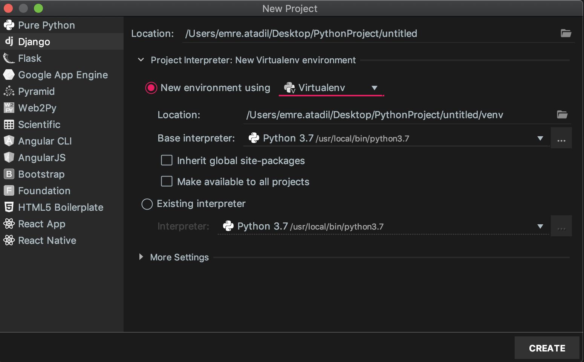Image resolution: width=584 pixels, height=362 pixels.
Task: Choose the HTML5 Boilerplate icon
Action: (9, 207)
